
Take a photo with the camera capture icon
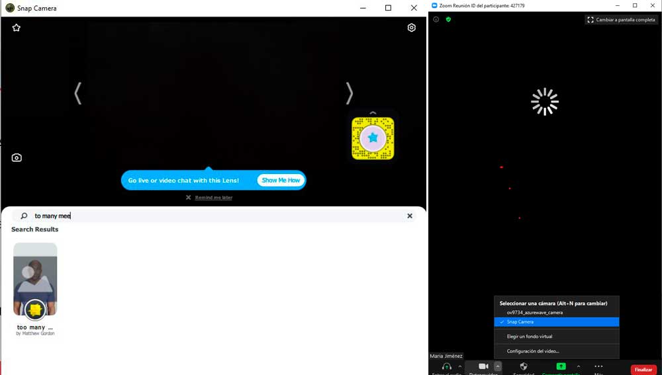click(17, 158)
